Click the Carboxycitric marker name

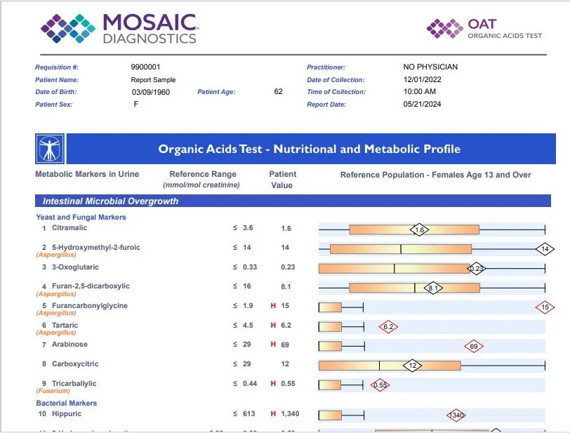pyautogui.click(x=75, y=364)
